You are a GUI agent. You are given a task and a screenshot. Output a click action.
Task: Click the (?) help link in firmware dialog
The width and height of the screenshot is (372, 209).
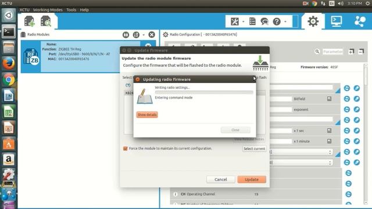click(x=128, y=85)
